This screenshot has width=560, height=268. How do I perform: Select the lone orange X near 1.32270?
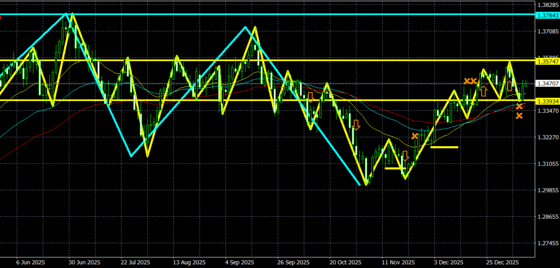tap(415, 136)
